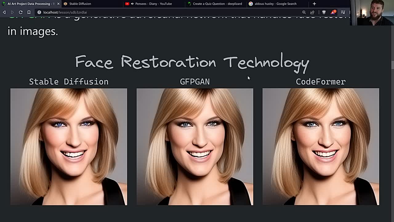
Task: Open the playlist/media control icon
Action: point(343,12)
